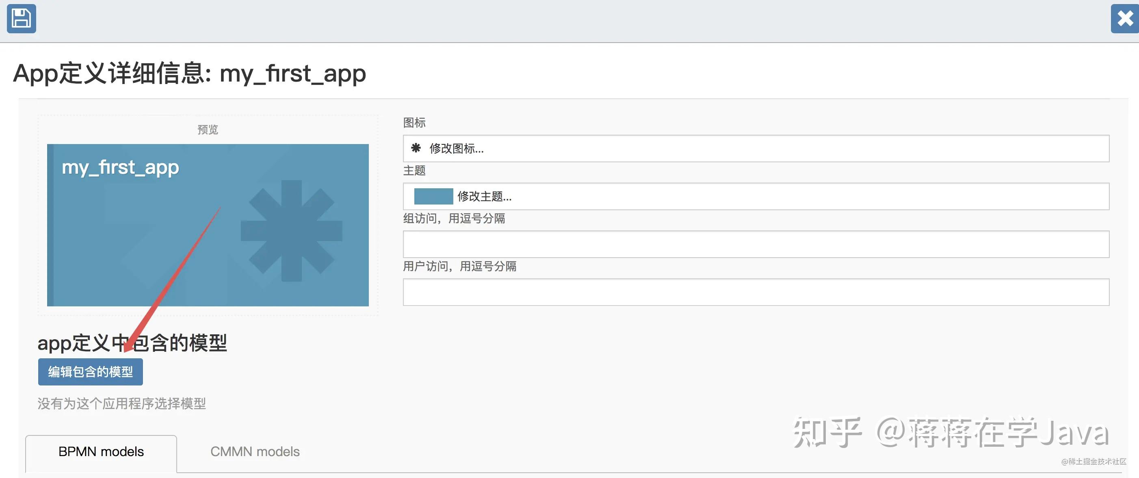Click the blue theme color swatch
1139x478 pixels.
tap(433, 196)
